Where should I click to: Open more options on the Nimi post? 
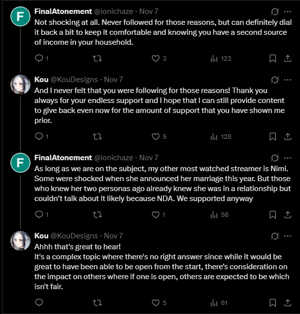[288, 157]
